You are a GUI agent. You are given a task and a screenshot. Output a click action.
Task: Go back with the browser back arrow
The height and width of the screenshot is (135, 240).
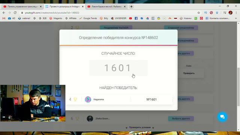click(x=4, y=13)
